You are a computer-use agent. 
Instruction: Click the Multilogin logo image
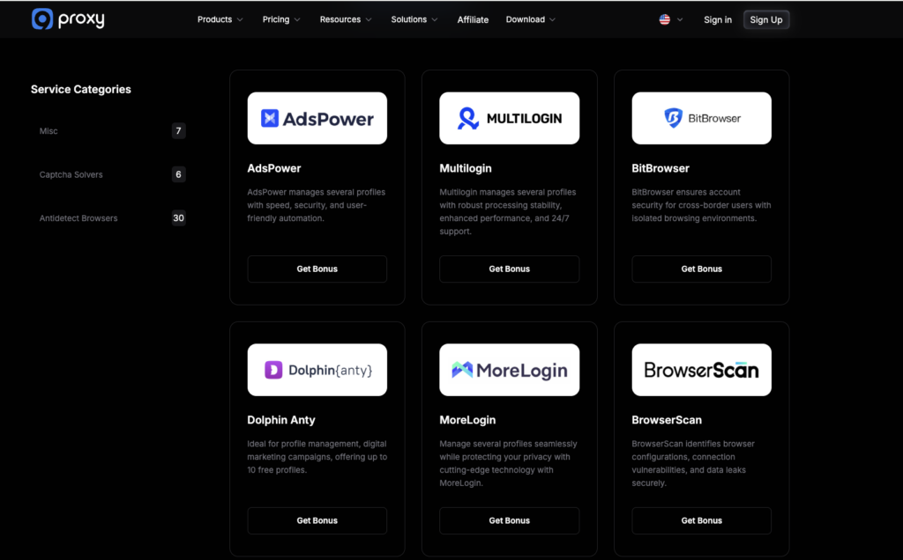pos(509,118)
